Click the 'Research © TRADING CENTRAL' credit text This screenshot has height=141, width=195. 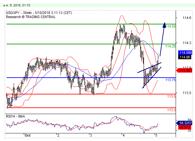31,17
